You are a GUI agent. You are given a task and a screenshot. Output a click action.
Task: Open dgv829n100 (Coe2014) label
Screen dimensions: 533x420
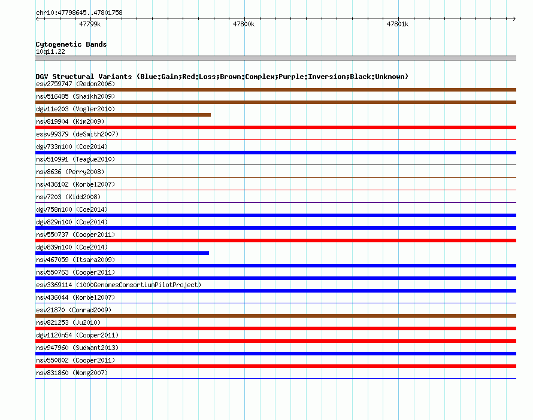pyautogui.click(x=72, y=222)
